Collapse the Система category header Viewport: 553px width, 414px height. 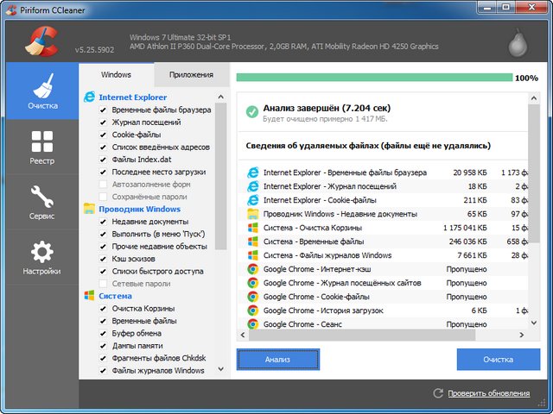[115, 295]
